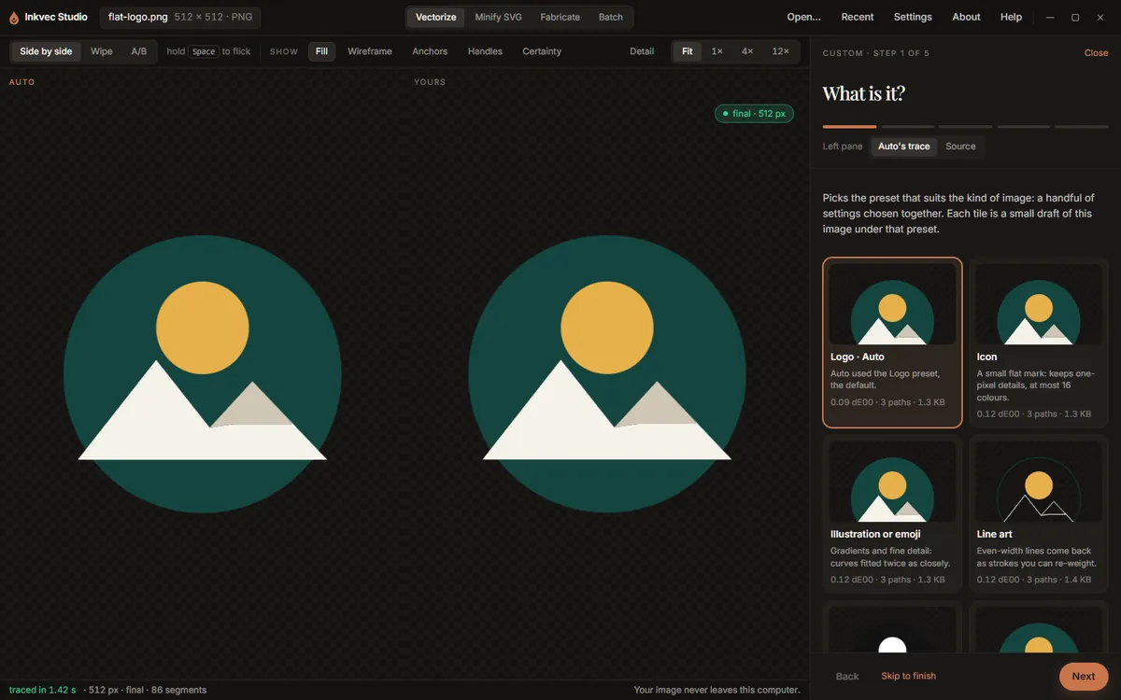This screenshot has width=1121, height=700.
Task: Switch to the Vectorize tab
Action: pos(435,17)
